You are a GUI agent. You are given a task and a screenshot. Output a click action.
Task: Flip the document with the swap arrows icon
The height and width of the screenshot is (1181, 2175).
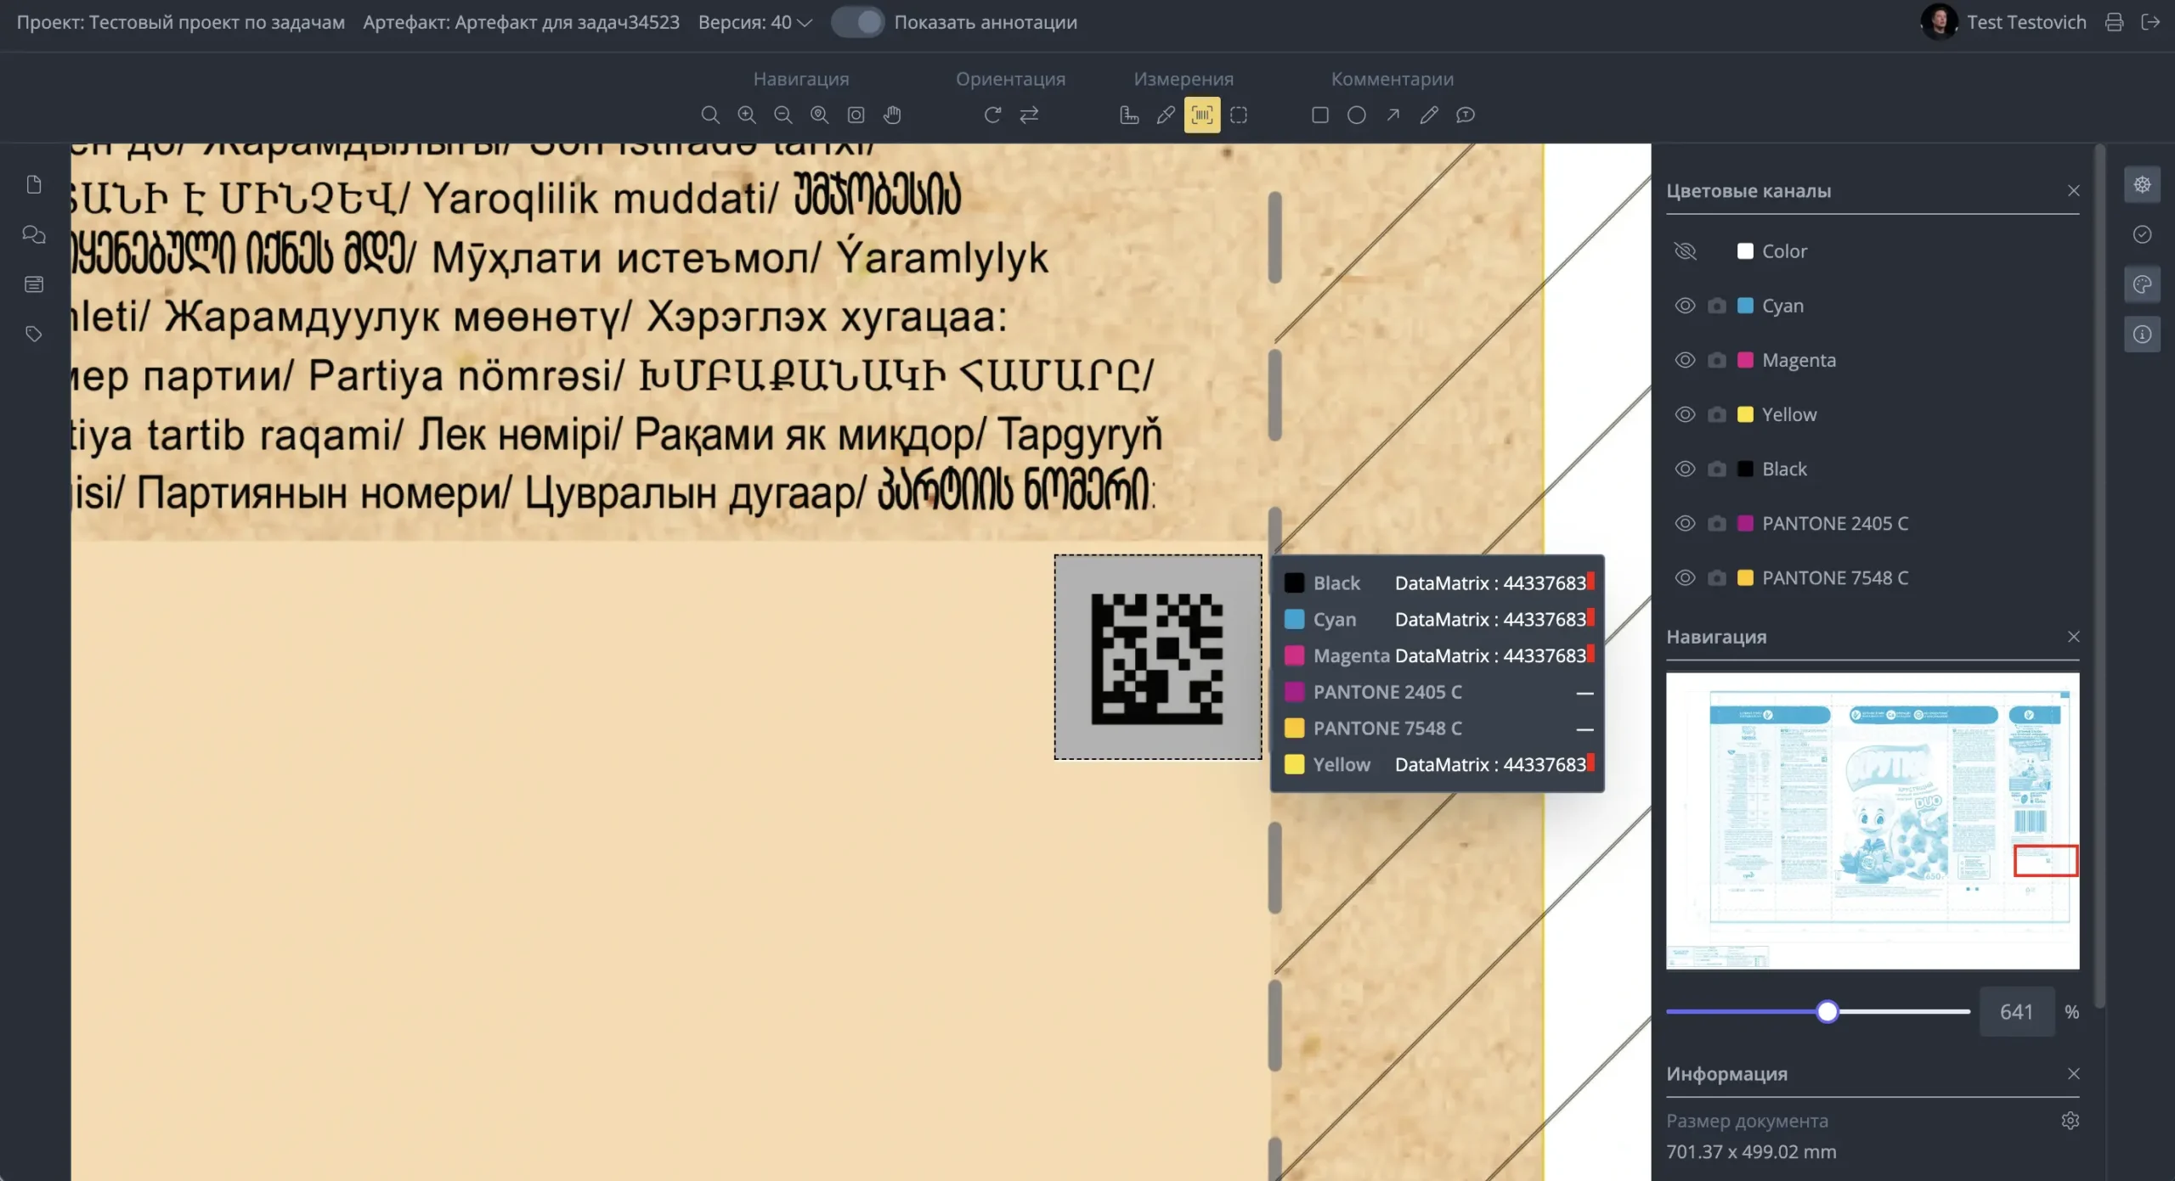[x=1029, y=115]
